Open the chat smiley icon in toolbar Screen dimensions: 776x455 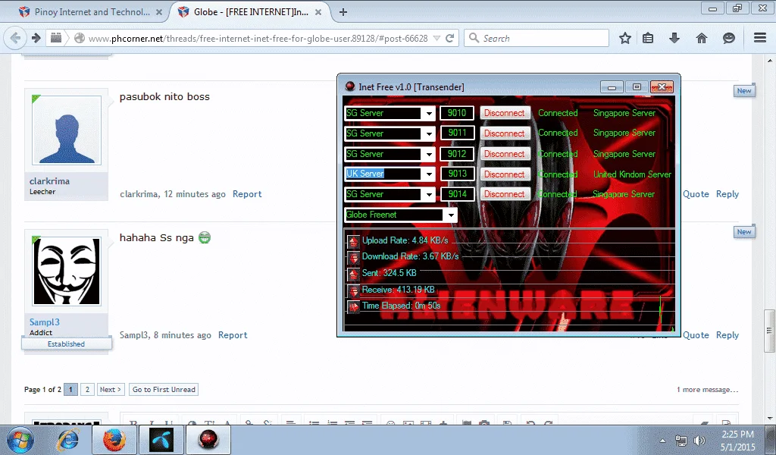[x=728, y=38]
